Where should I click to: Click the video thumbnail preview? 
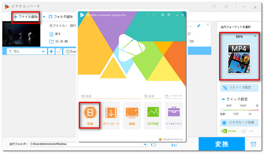coord(21,34)
